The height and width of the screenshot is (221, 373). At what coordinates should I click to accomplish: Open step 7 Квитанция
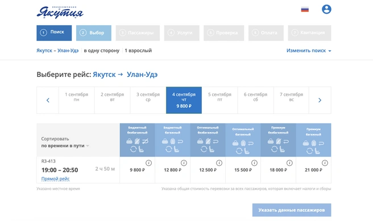[x=309, y=33]
